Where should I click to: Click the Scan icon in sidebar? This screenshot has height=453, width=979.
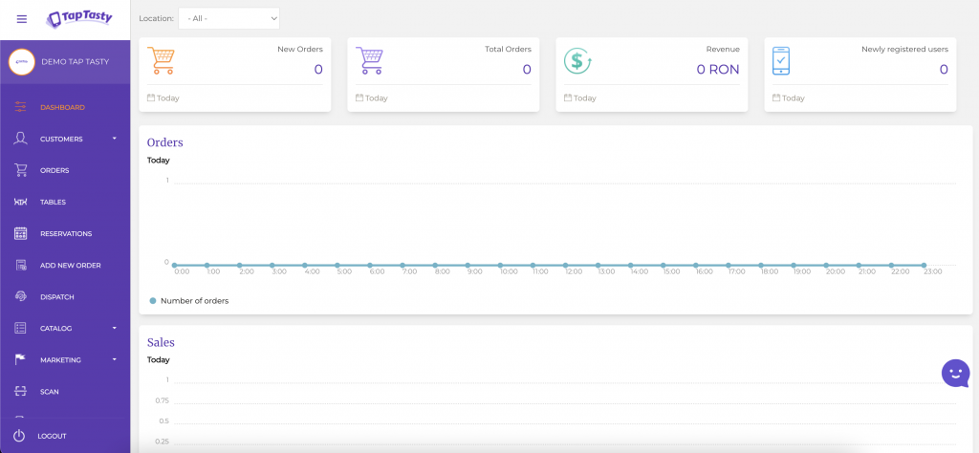pyautogui.click(x=20, y=391)
